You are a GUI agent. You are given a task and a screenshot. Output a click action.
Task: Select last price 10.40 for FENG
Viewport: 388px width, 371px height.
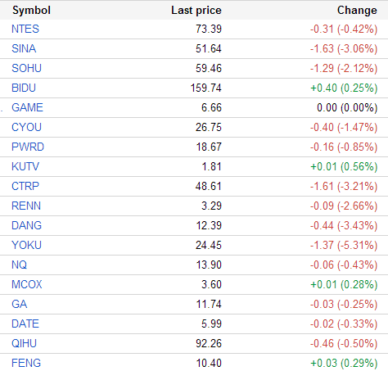209,363
